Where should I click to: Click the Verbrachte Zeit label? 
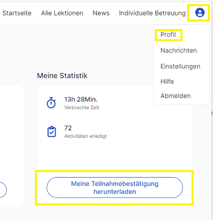pyautogui.click(x=81, y=108)
